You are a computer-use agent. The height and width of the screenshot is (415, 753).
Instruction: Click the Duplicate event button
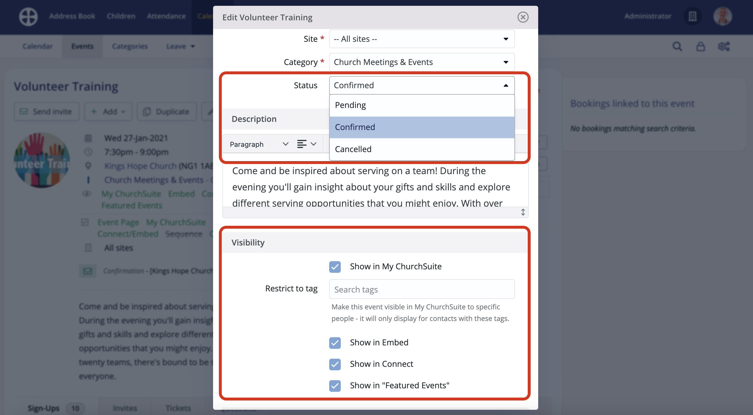166,111
